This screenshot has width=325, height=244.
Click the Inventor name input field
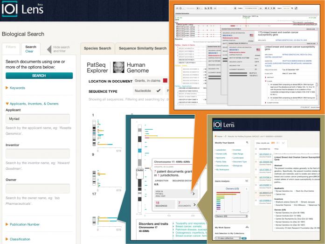point(37,153)
